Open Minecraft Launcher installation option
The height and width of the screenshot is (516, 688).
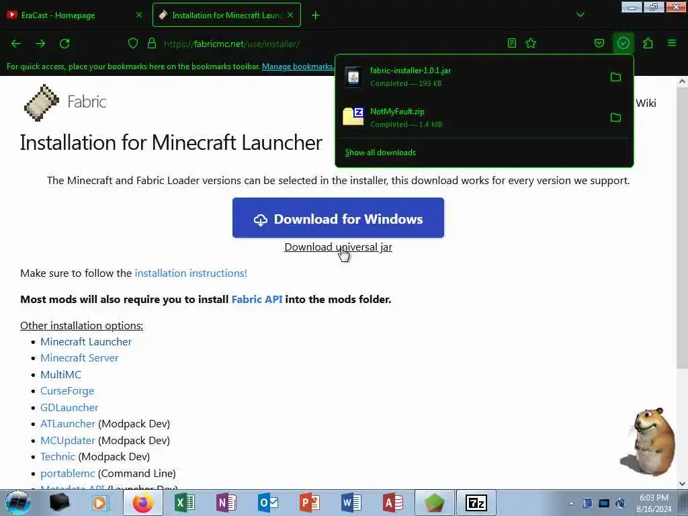(86, 341)
